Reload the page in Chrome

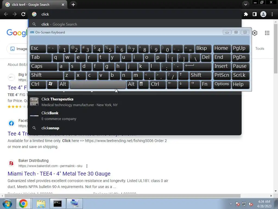pos(23,14)
